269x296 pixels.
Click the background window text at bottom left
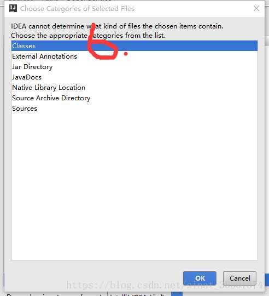(x=55, y=294)
